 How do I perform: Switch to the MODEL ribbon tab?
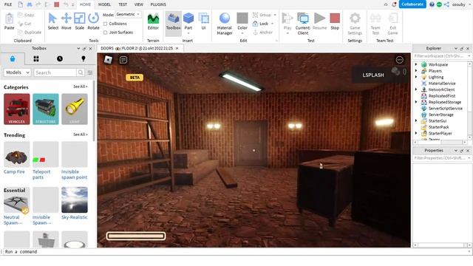coord(104,4)
